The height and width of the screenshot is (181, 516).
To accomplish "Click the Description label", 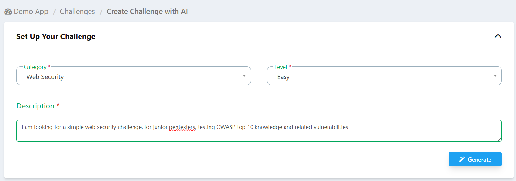I will [36, 106].
